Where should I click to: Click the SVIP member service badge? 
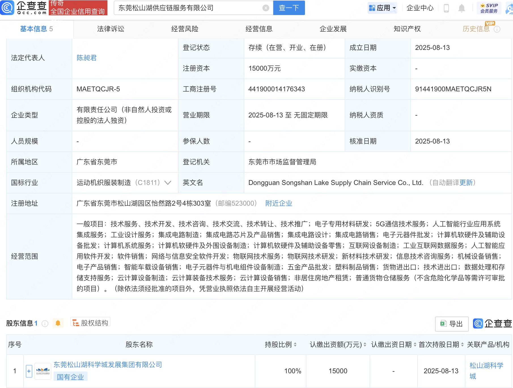489,8
